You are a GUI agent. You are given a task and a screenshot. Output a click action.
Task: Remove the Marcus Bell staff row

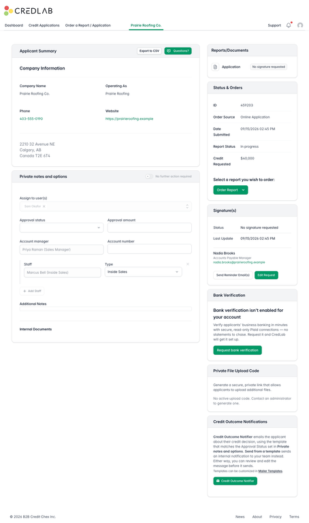(188, 264)
